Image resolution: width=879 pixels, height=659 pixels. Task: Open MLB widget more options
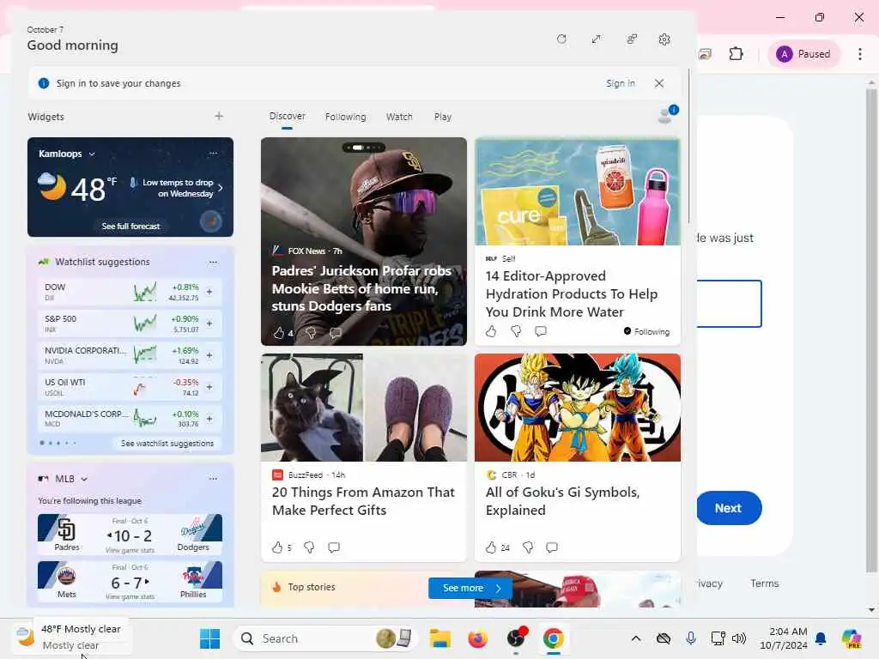[213, 479]
